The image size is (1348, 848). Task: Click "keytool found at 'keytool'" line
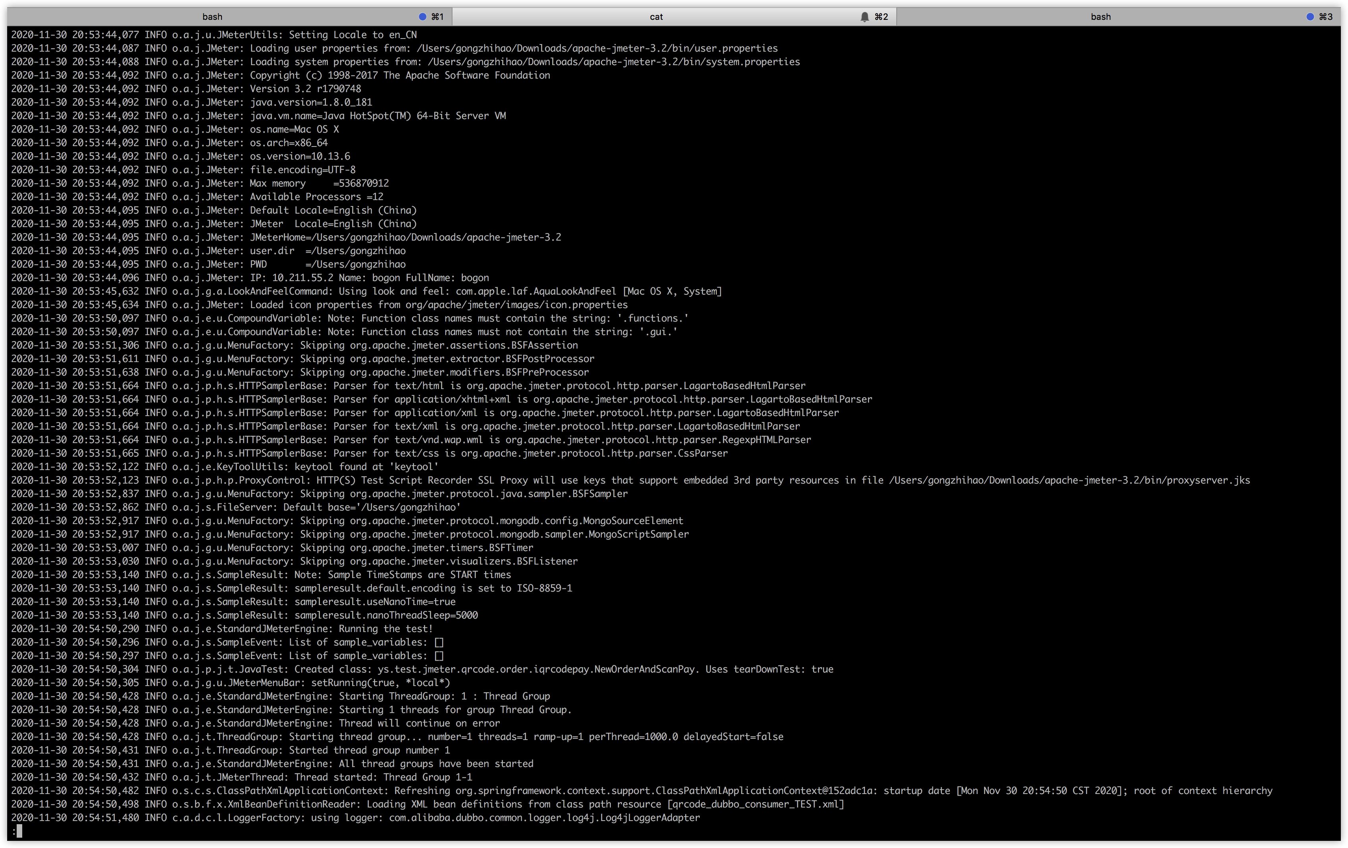[x=225, y=466]
